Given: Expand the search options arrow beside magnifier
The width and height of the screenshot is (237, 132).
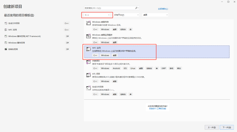Looking at the screenshot, I should pyautogui.click(x=139, y=8).
